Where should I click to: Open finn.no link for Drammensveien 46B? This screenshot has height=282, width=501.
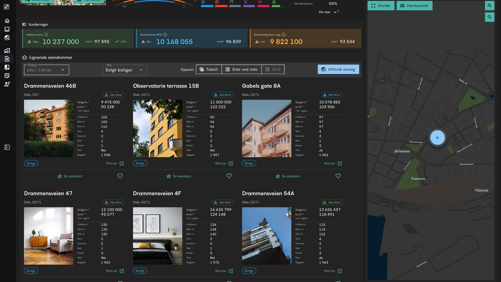click(x=115, y=163)
